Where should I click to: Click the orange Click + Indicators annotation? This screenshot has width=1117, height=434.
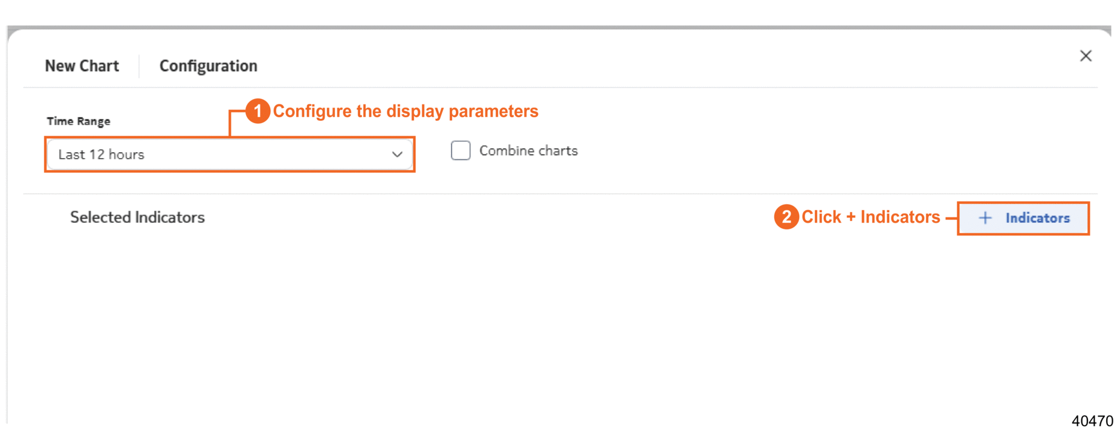[x=870, y=217]
